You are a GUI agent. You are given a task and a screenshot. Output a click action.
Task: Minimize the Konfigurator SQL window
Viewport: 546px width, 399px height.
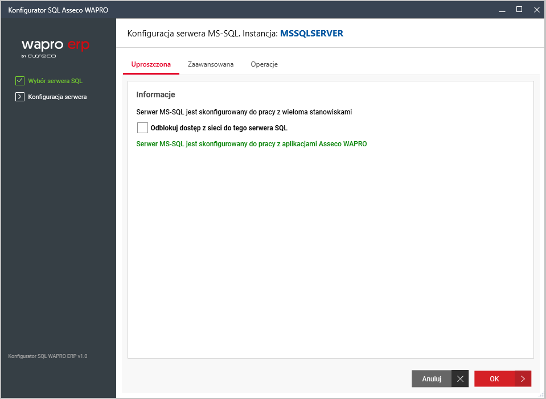coord(502,10)
